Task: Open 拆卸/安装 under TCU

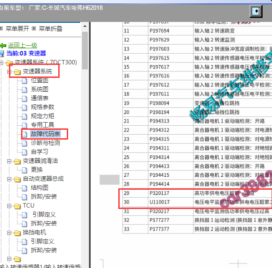Action: (x=44, y=223)
